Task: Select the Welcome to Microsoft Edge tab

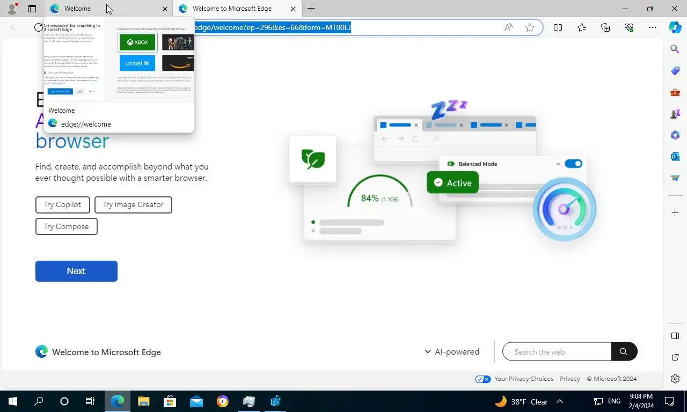Action: click(x=236, y=9)
